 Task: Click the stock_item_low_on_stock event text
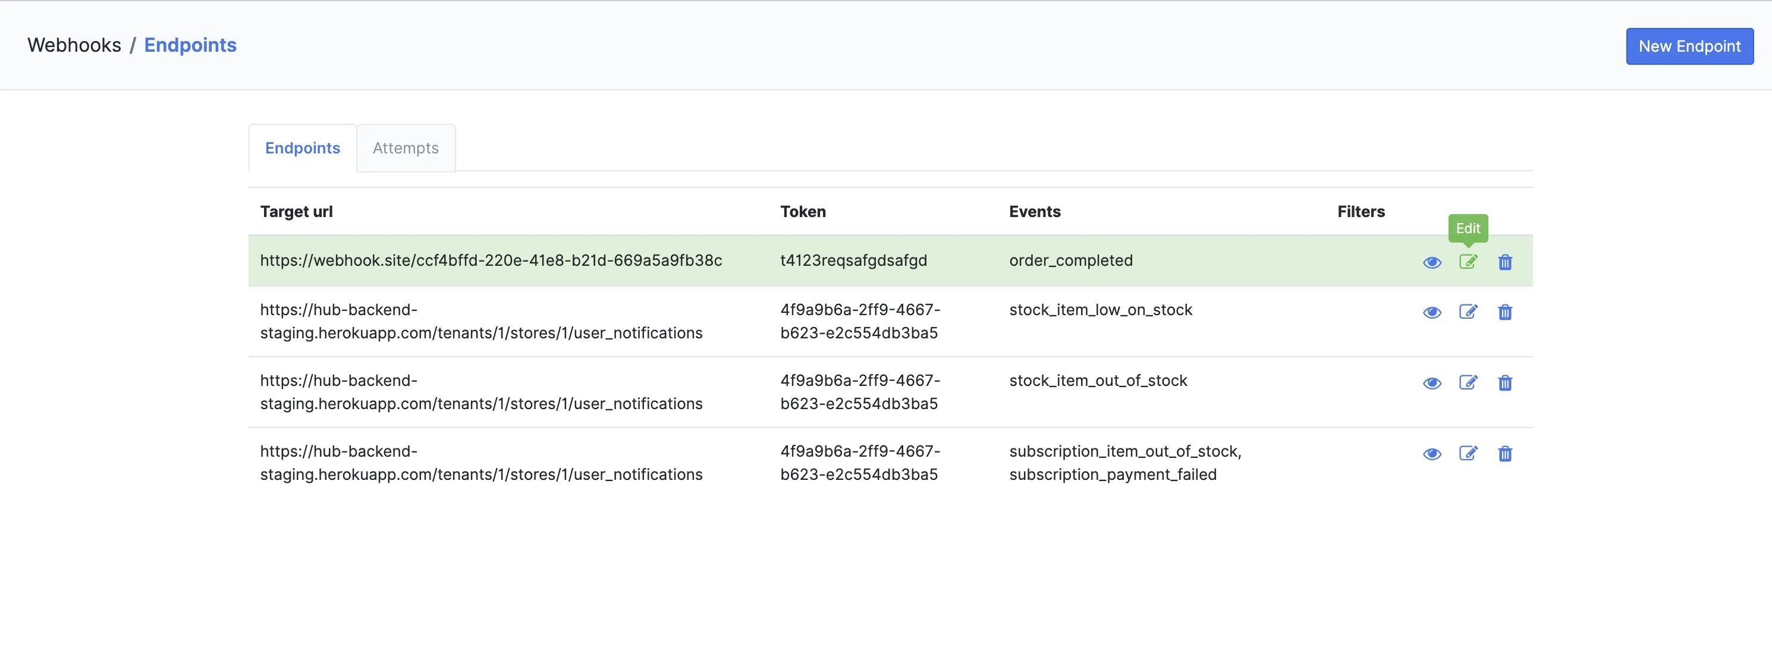tap(1101, 310)
